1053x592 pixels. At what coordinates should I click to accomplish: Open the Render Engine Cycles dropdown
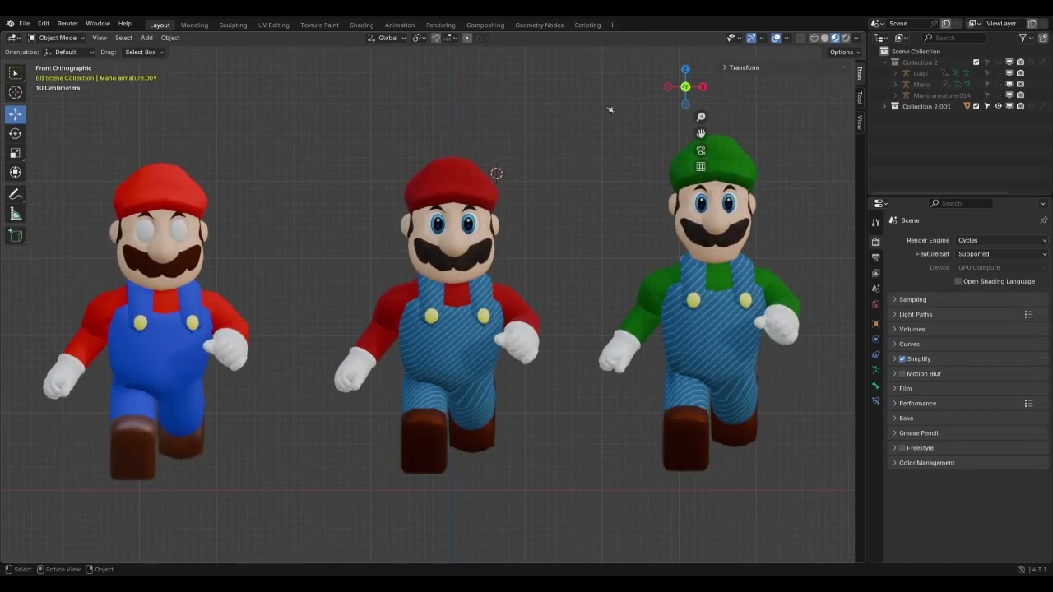click(1002, 240)
